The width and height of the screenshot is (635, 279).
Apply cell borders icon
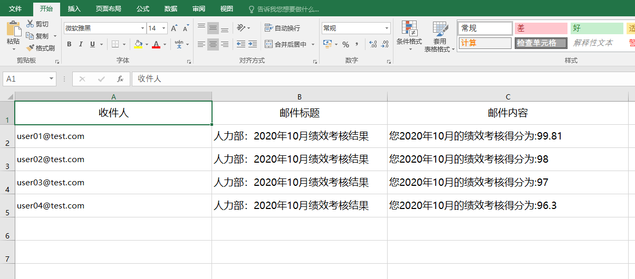[116, 44]
